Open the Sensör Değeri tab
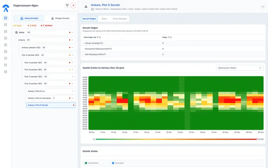 (89, 19)
